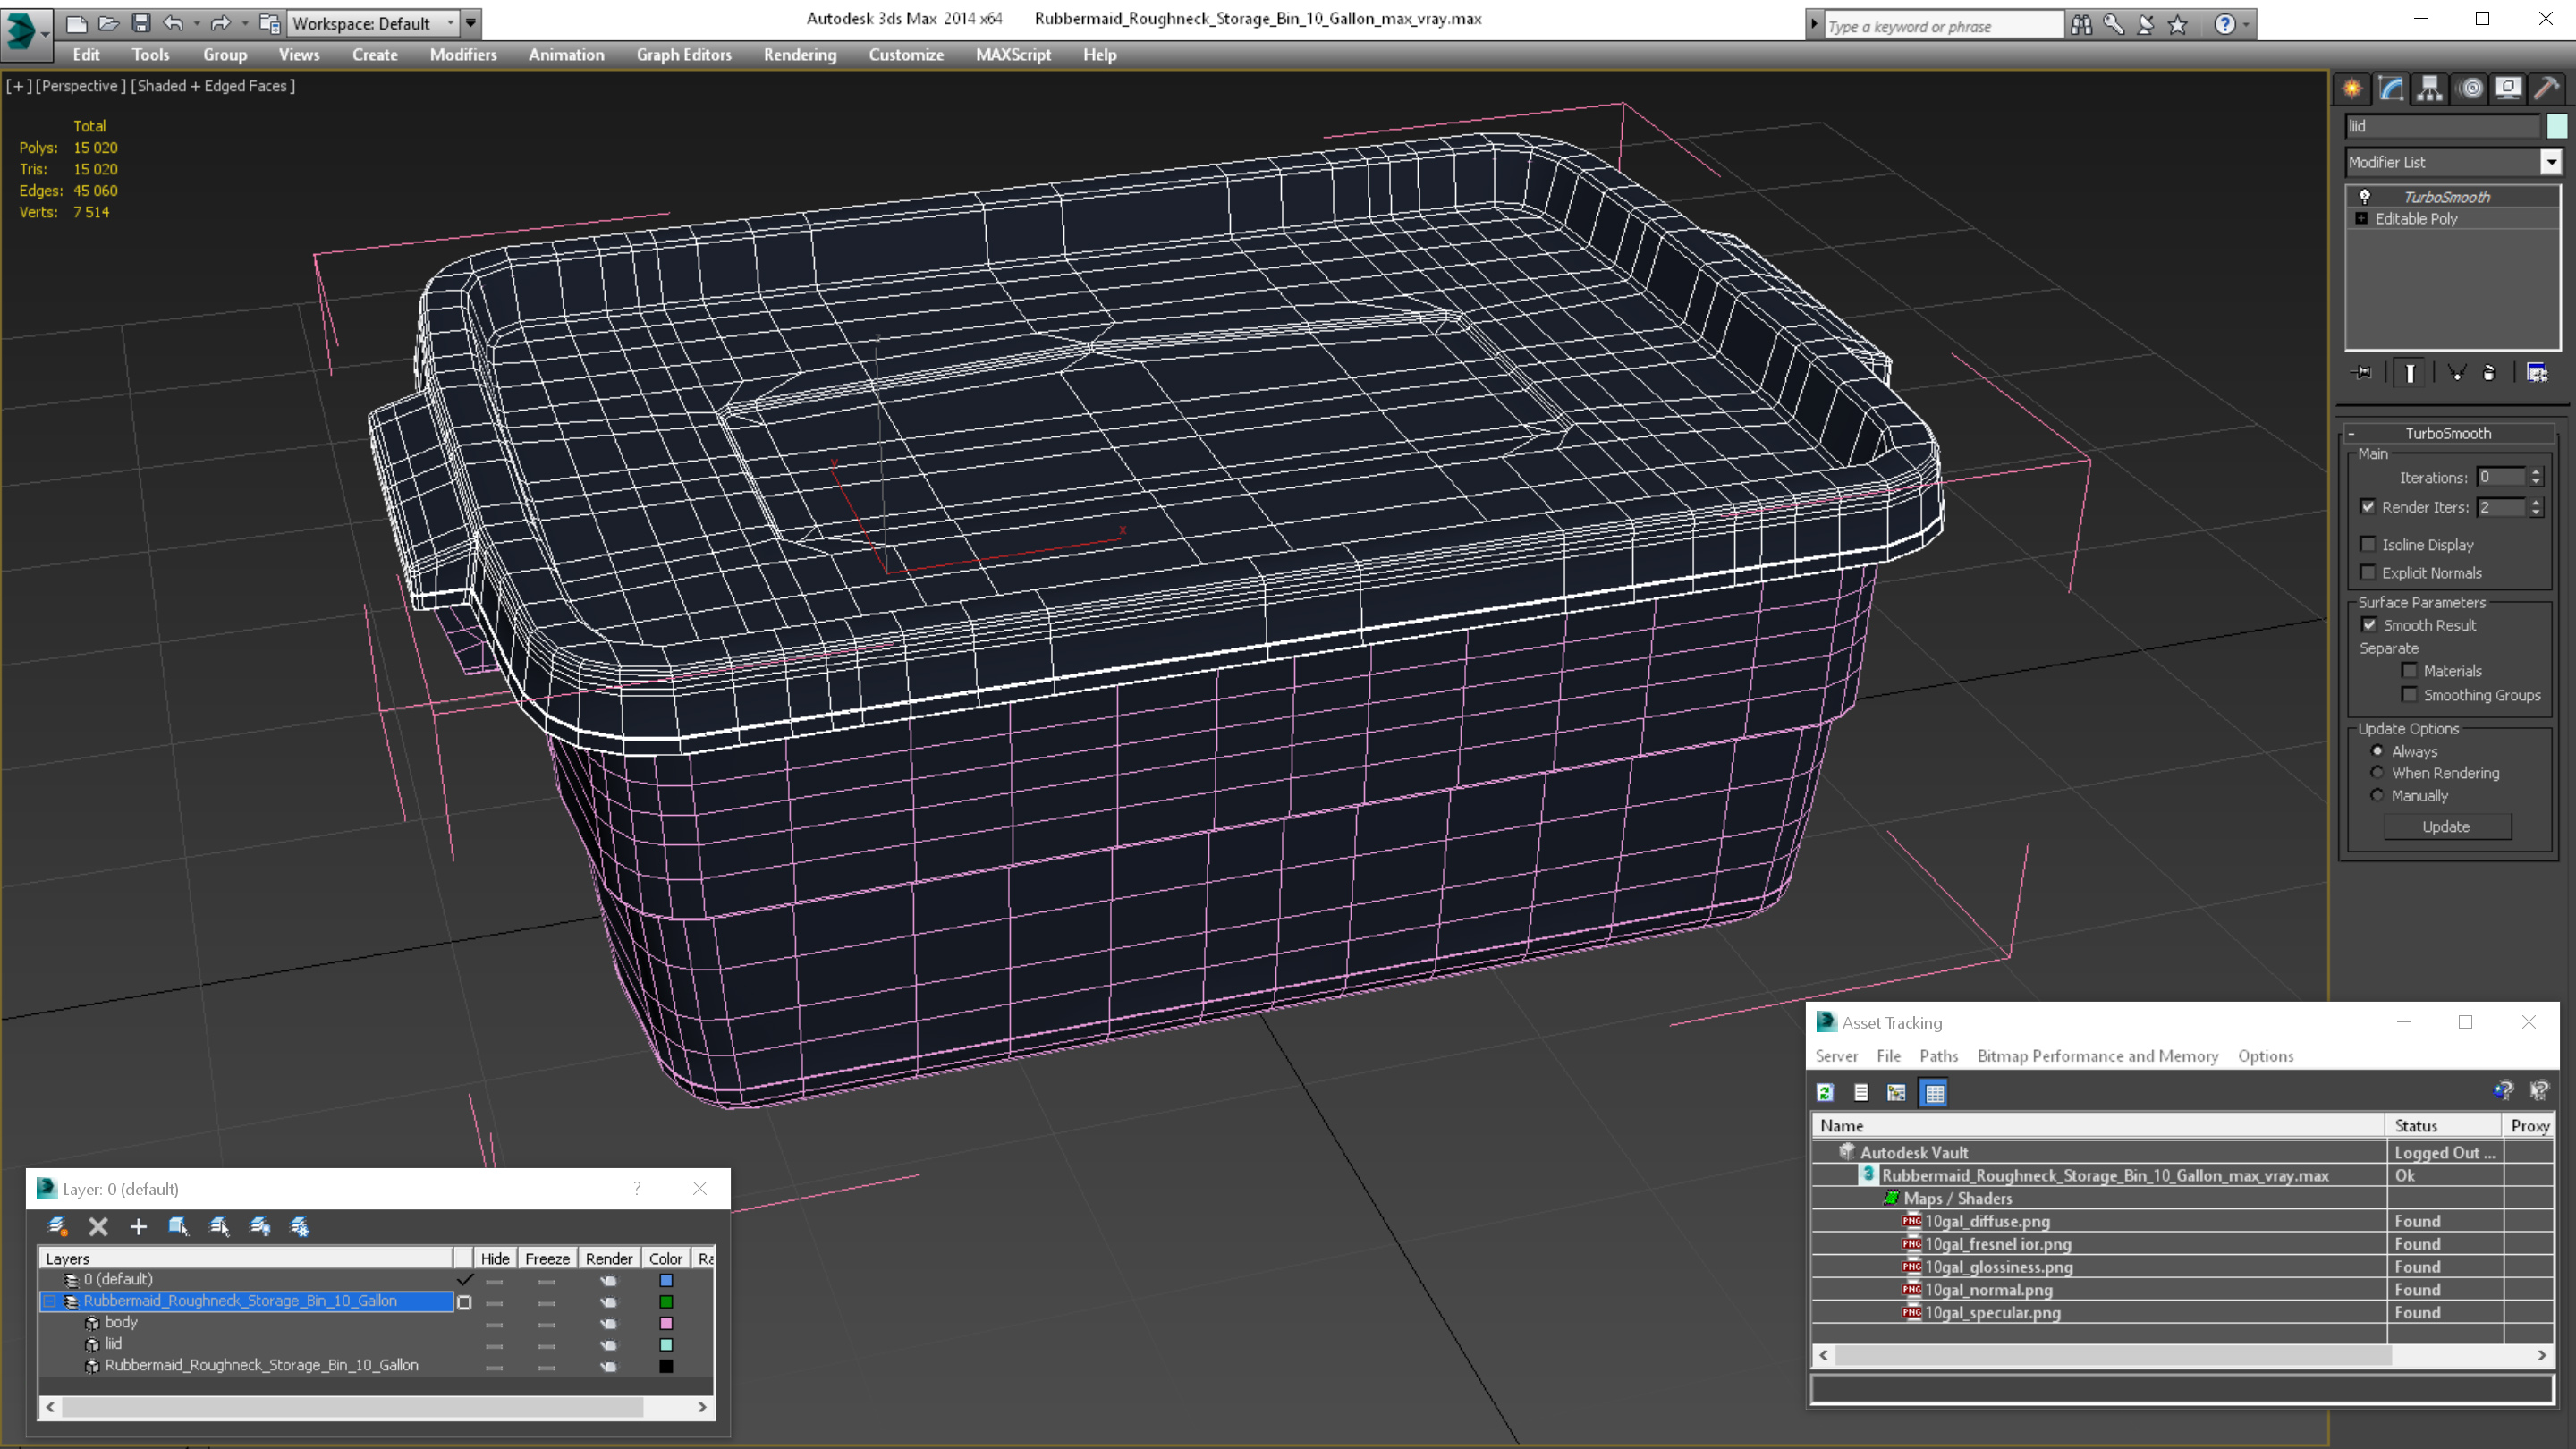
Task: Collapse the TurboSmooth rollout
Action: pos(2351,434)
